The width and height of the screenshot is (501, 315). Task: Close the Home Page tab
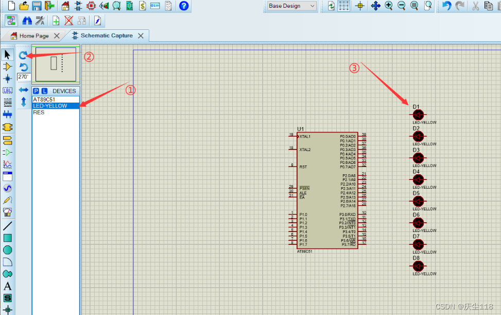57,36
